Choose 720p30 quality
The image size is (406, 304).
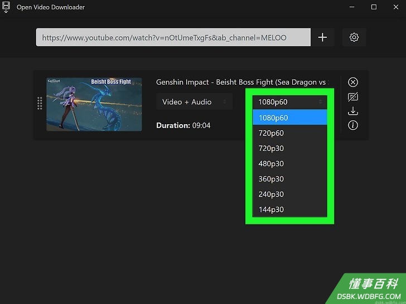point(290,148)
